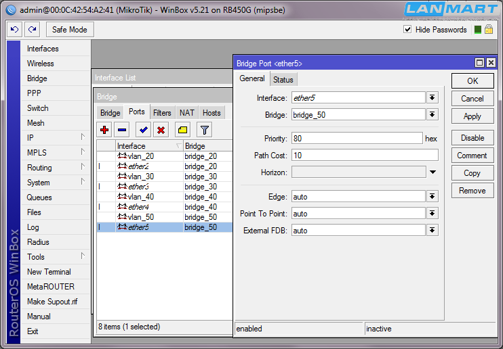Open the Filters tab in Bridge window
This screenshot has height=349, width=503.
162,113
